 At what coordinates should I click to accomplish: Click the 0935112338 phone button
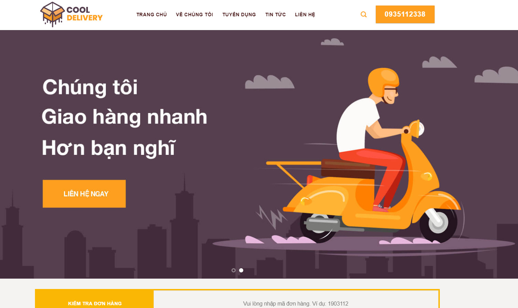(405, 15)
